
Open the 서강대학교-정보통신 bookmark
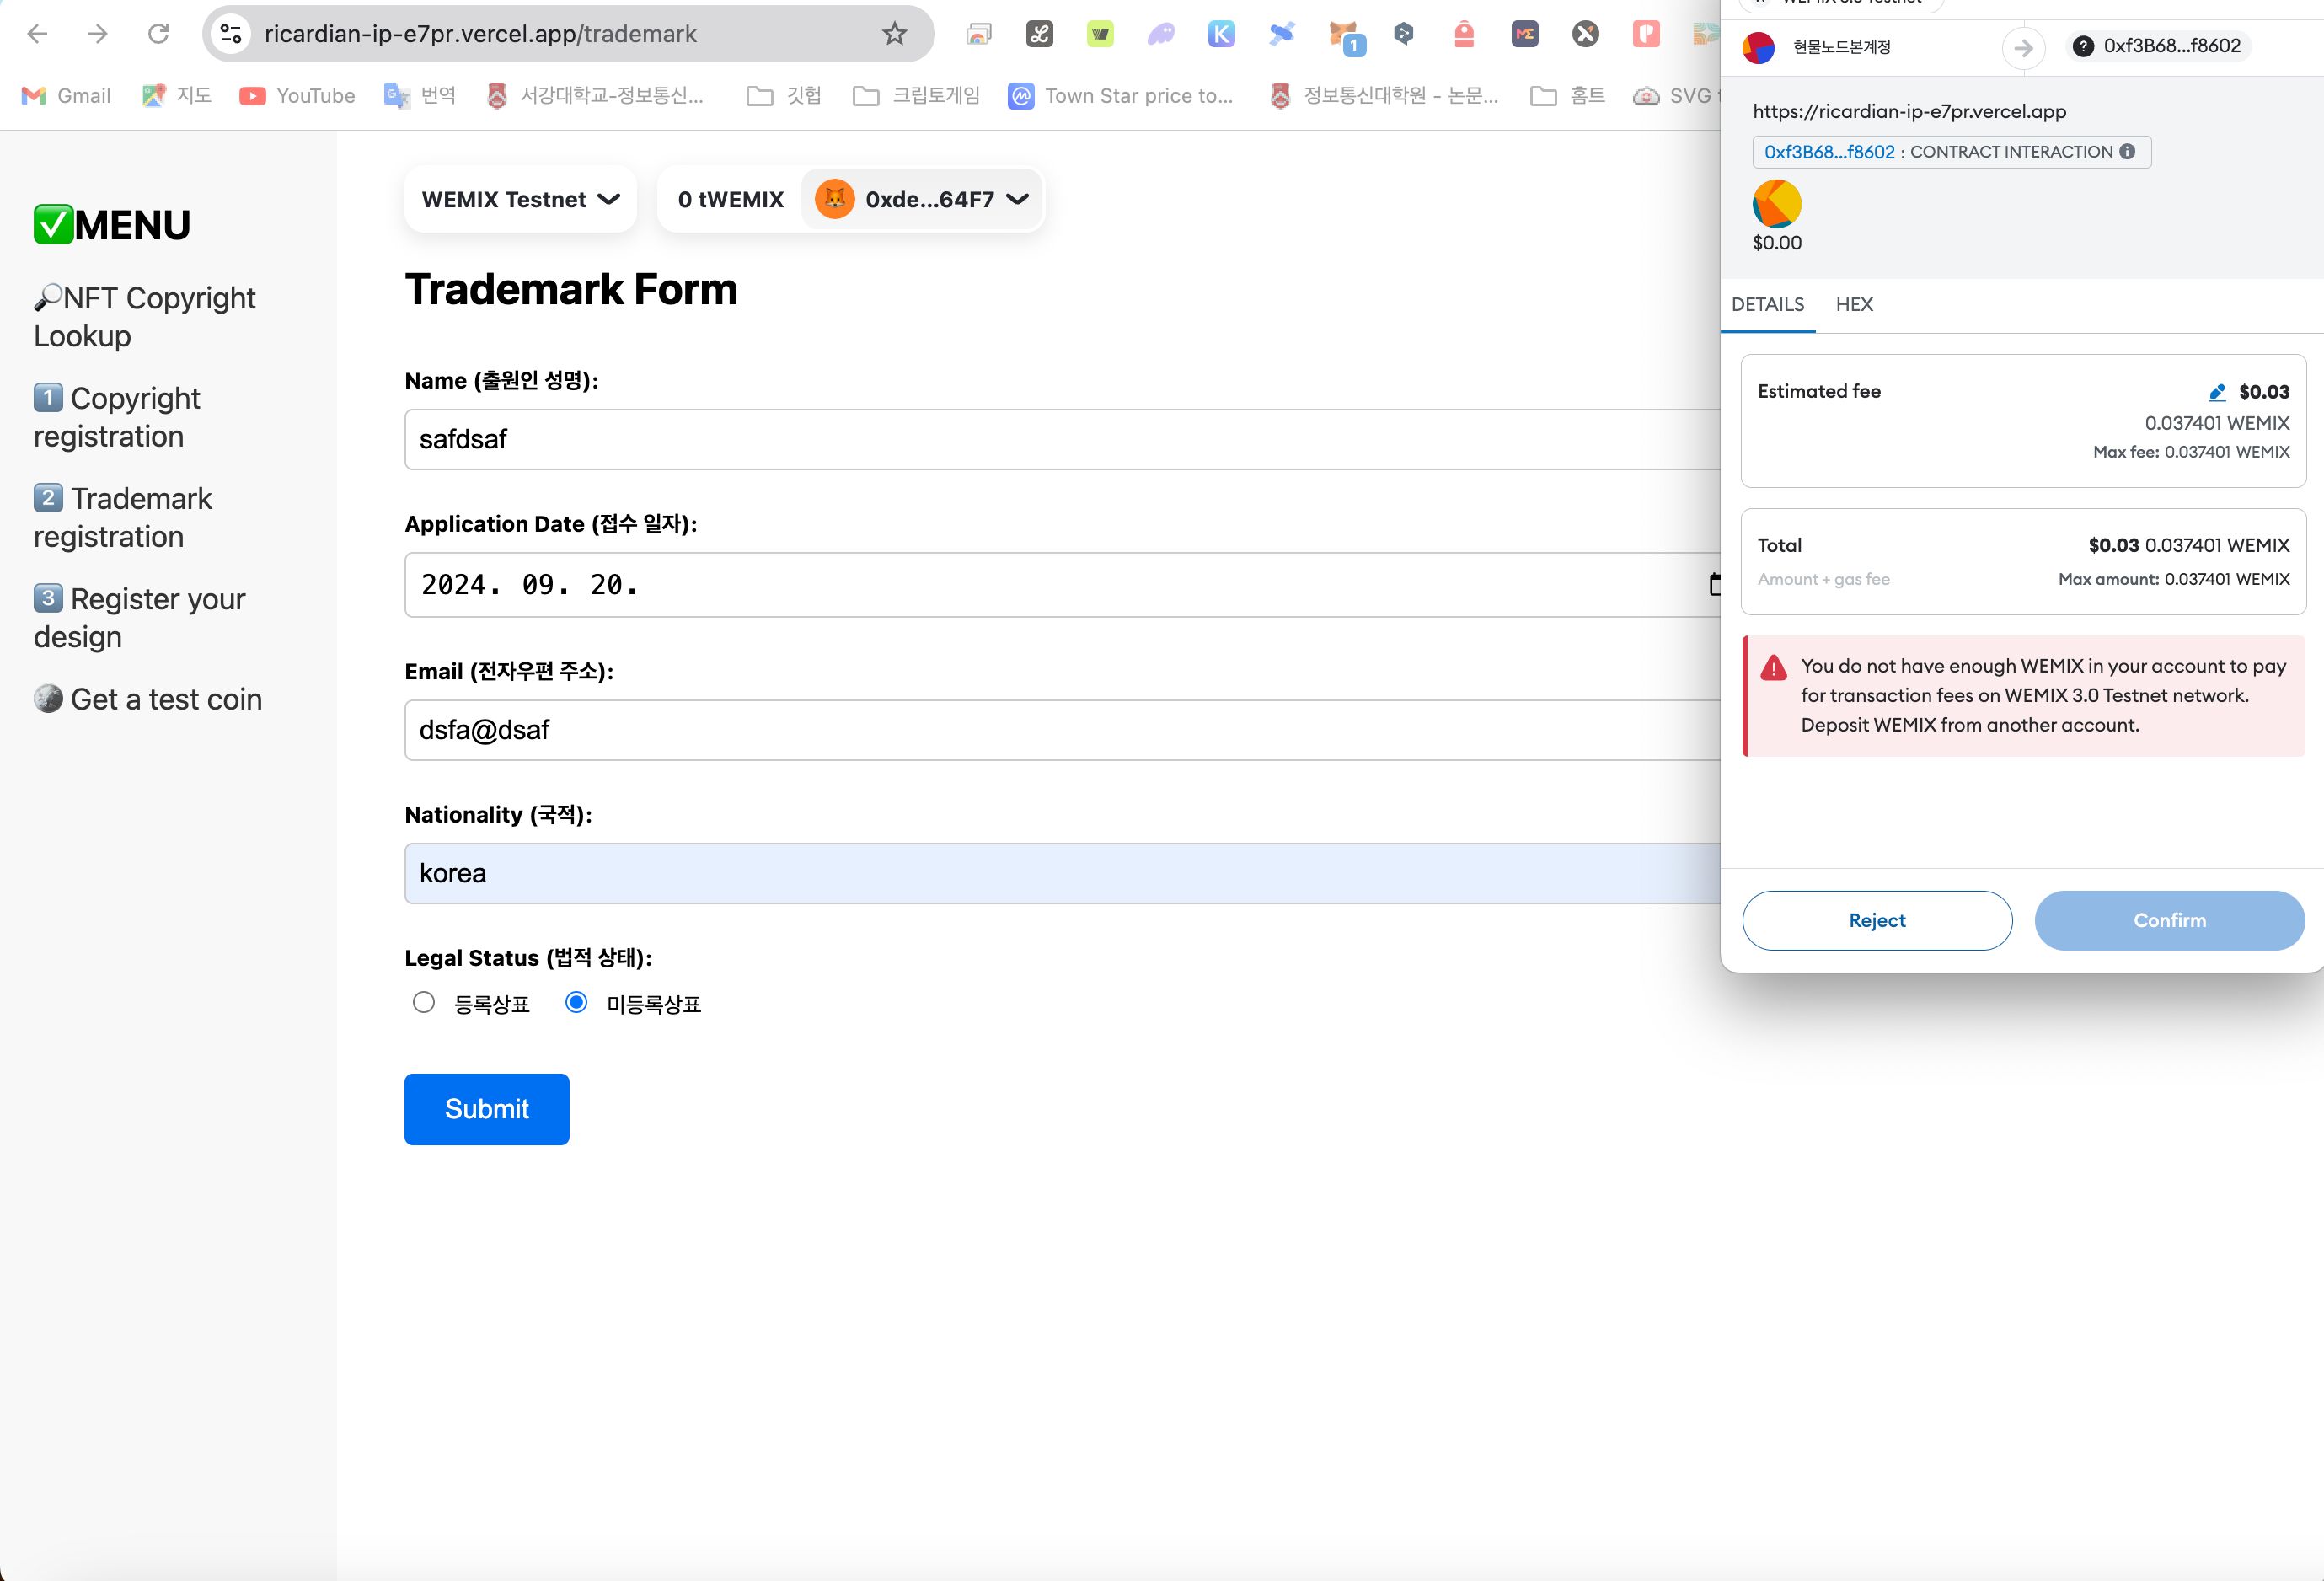596,96
